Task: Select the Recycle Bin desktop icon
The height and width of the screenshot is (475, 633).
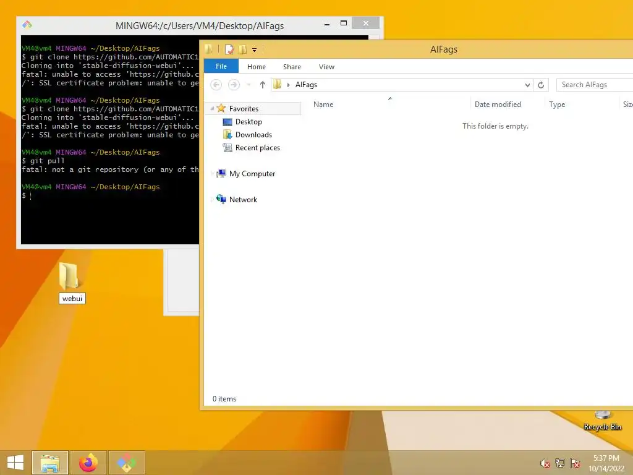Action: 602,420
